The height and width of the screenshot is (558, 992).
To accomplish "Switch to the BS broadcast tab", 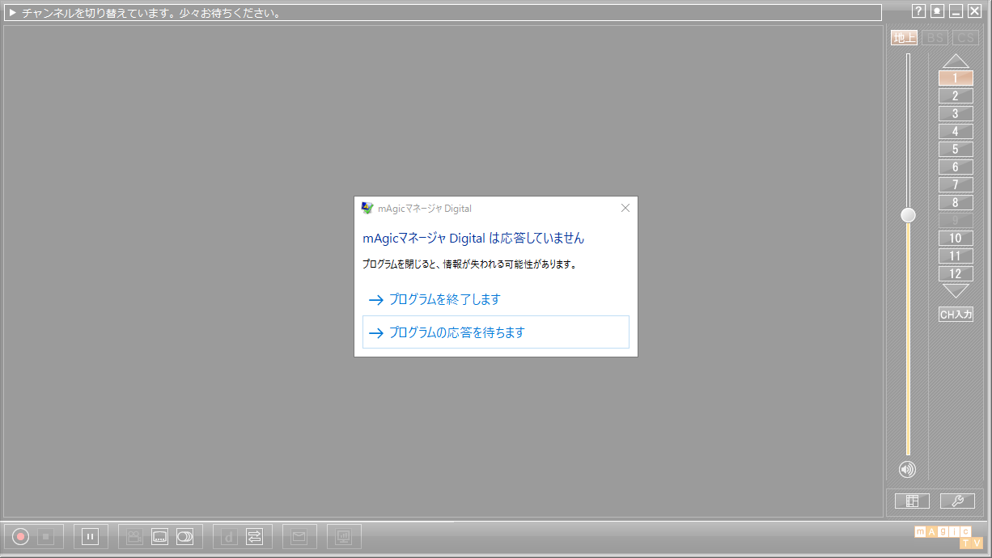I will 935,38.
